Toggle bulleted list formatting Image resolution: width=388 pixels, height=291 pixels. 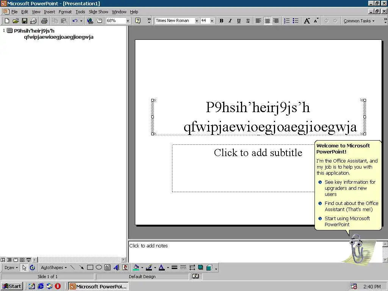point(296,21)
